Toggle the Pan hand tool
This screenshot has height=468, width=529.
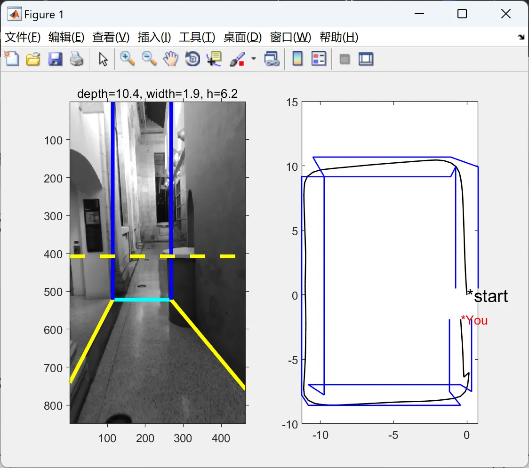tap(171, 59)
